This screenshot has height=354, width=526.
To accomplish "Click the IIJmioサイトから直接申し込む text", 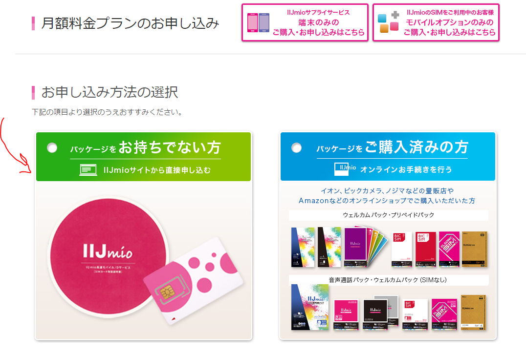I will [157, 170].
